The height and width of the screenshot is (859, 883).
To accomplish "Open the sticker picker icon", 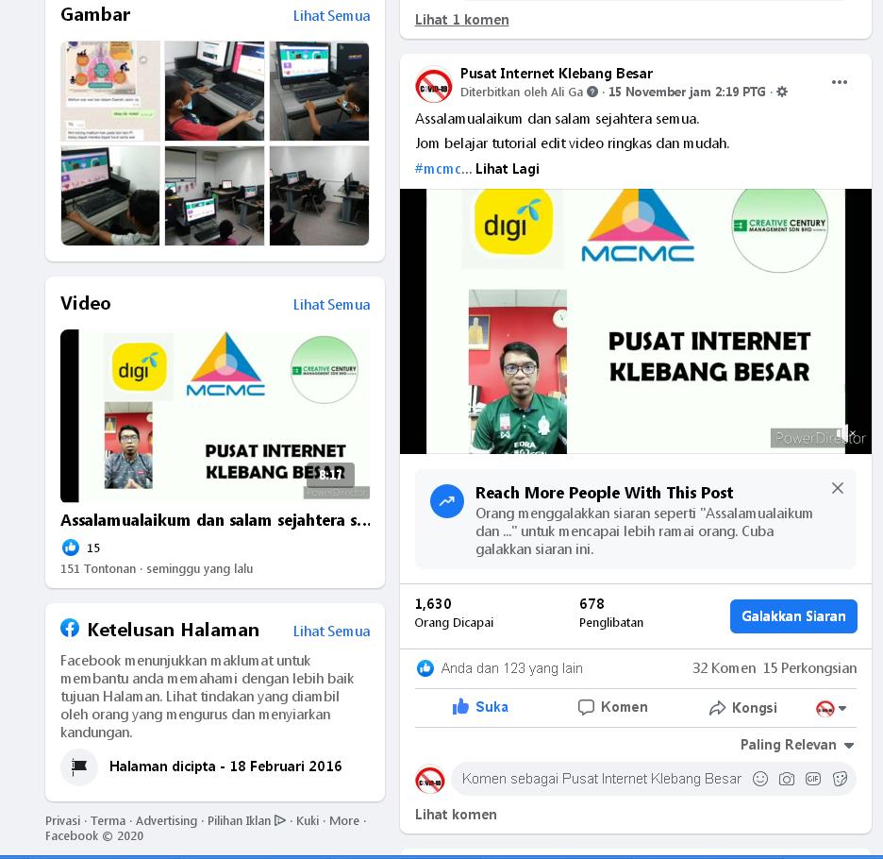I will 840,779.
